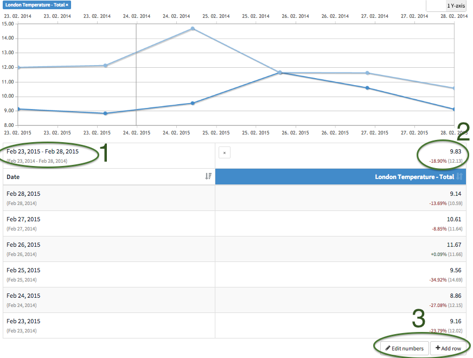Select the Feb 27, 2015 row

(235, 223)
